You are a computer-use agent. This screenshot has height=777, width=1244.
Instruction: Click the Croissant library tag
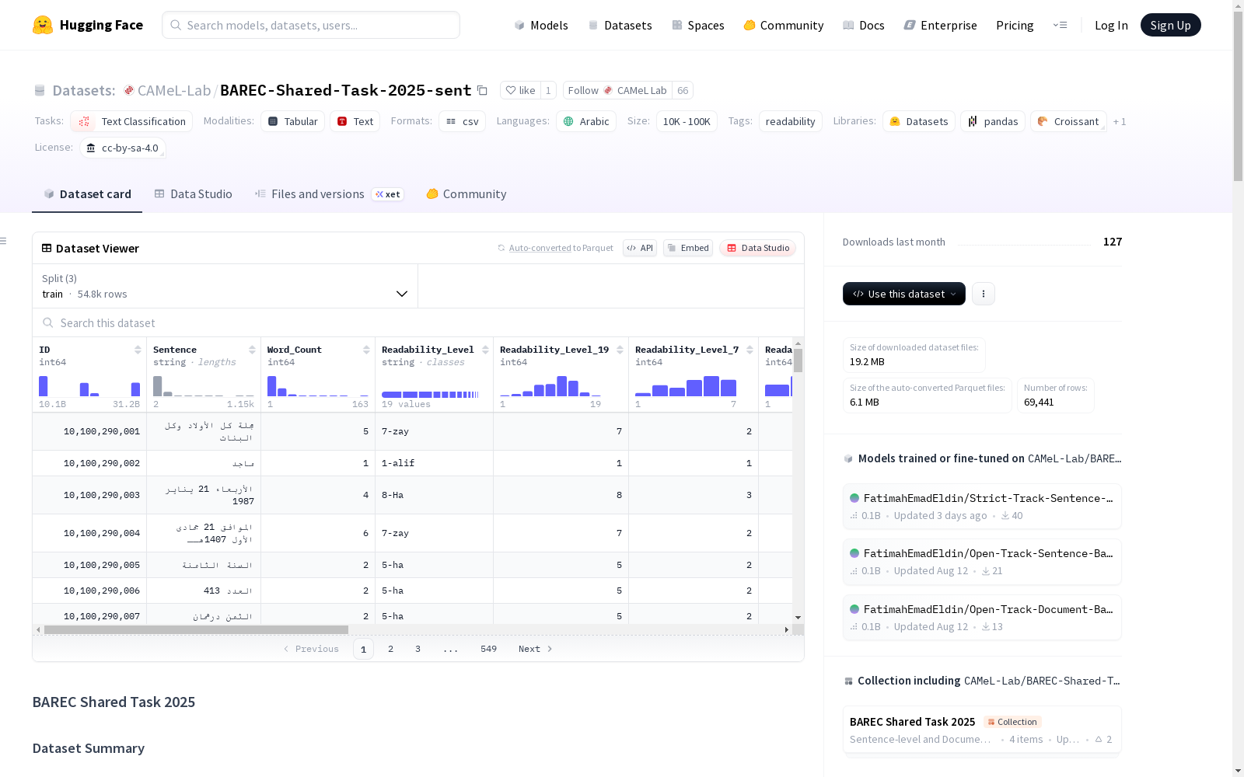pyautogui.click(x=1068, y=121)
